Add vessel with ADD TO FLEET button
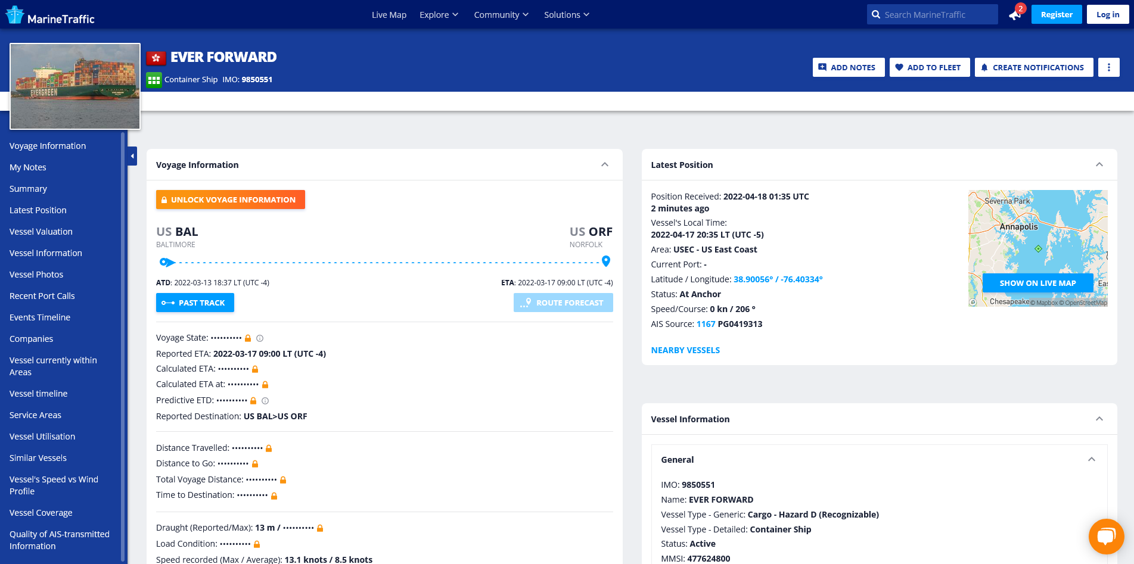Image resolution: width=1134 pixels, height=564 pixels. [x=929, y=67]
